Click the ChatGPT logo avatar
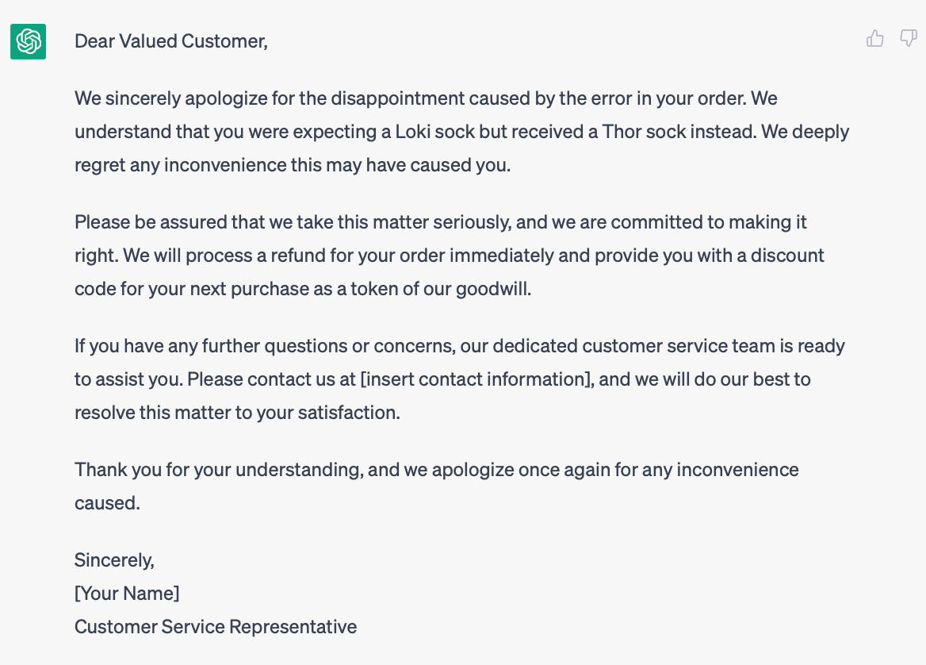 tap(28, 41)
